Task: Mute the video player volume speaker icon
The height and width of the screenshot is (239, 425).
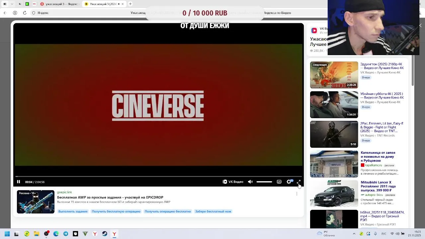Action: pyautogui.click(x=250, y=182)
